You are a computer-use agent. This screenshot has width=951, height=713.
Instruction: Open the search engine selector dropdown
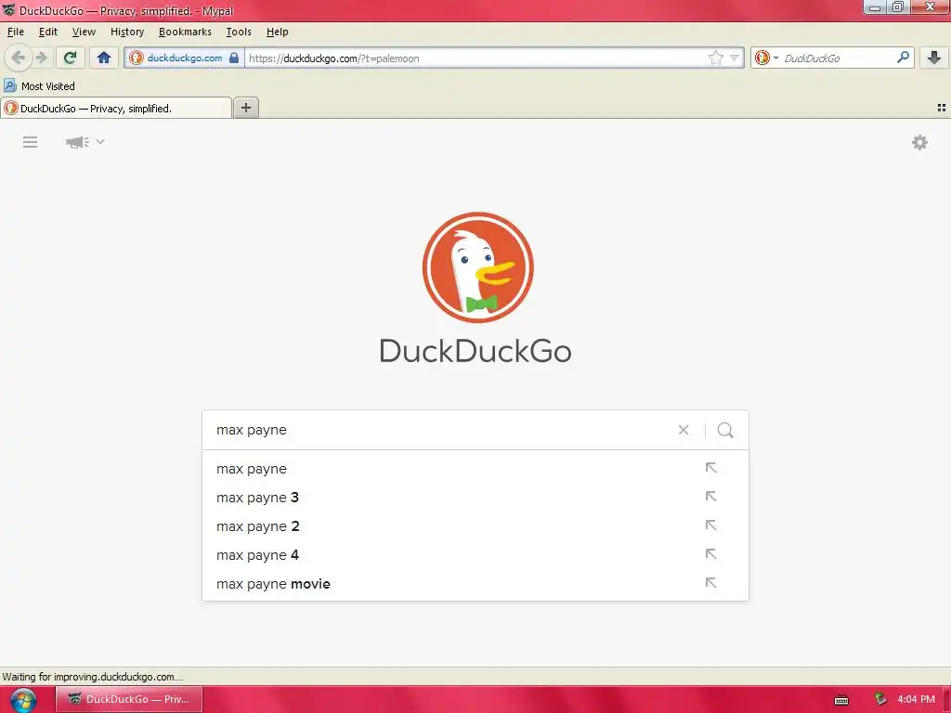click(766, 58)
